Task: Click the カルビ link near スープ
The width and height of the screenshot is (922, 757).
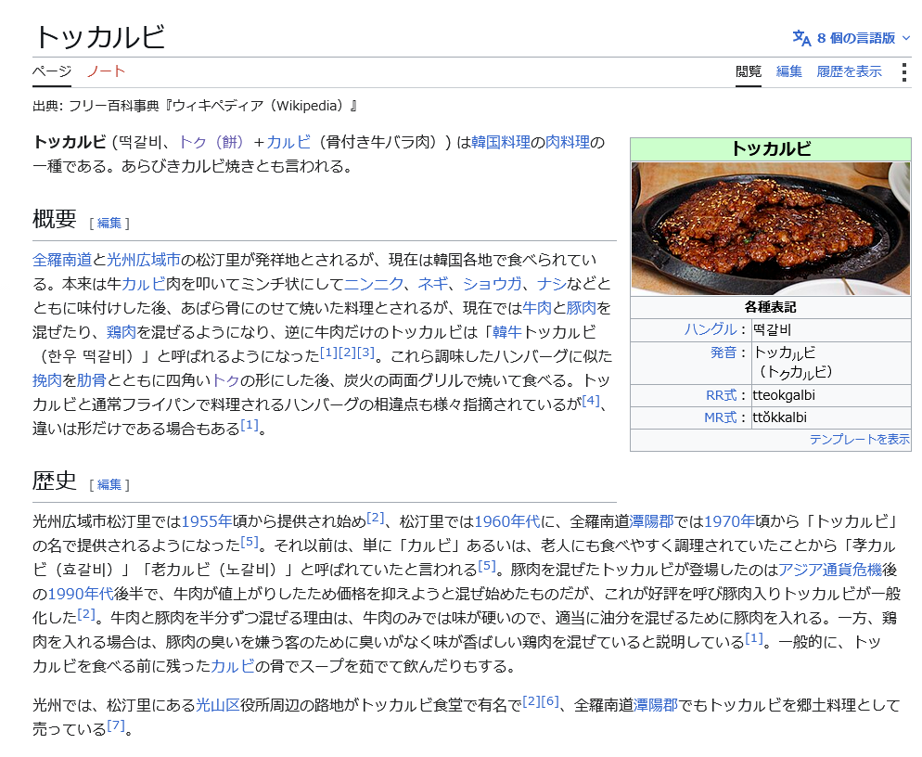Action: pos(233,666)
